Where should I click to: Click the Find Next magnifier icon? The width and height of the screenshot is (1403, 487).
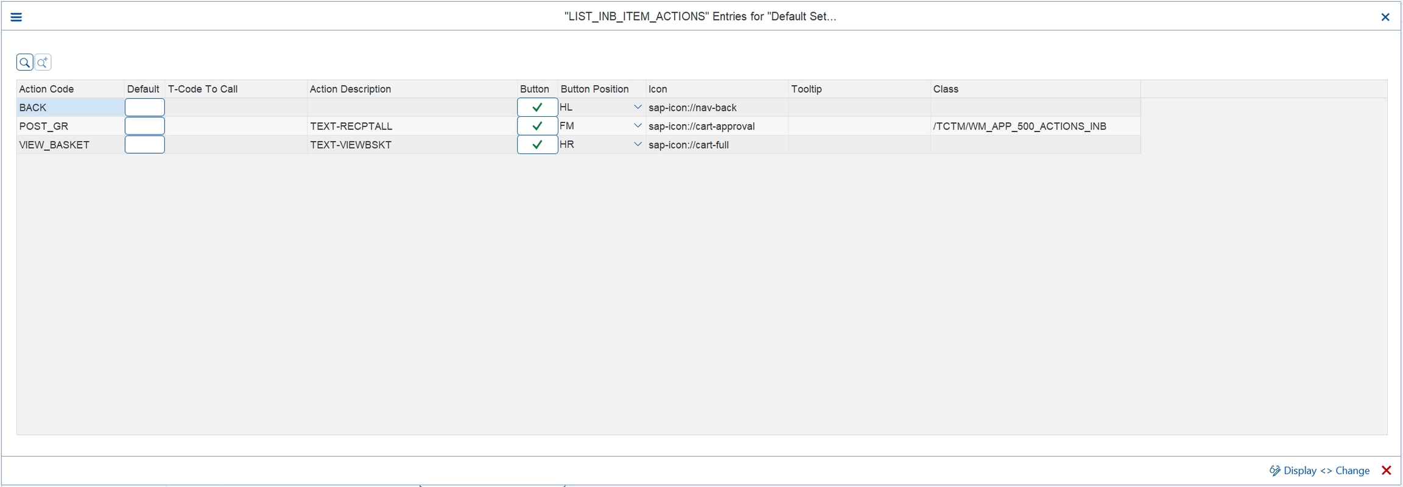[43, 62]
